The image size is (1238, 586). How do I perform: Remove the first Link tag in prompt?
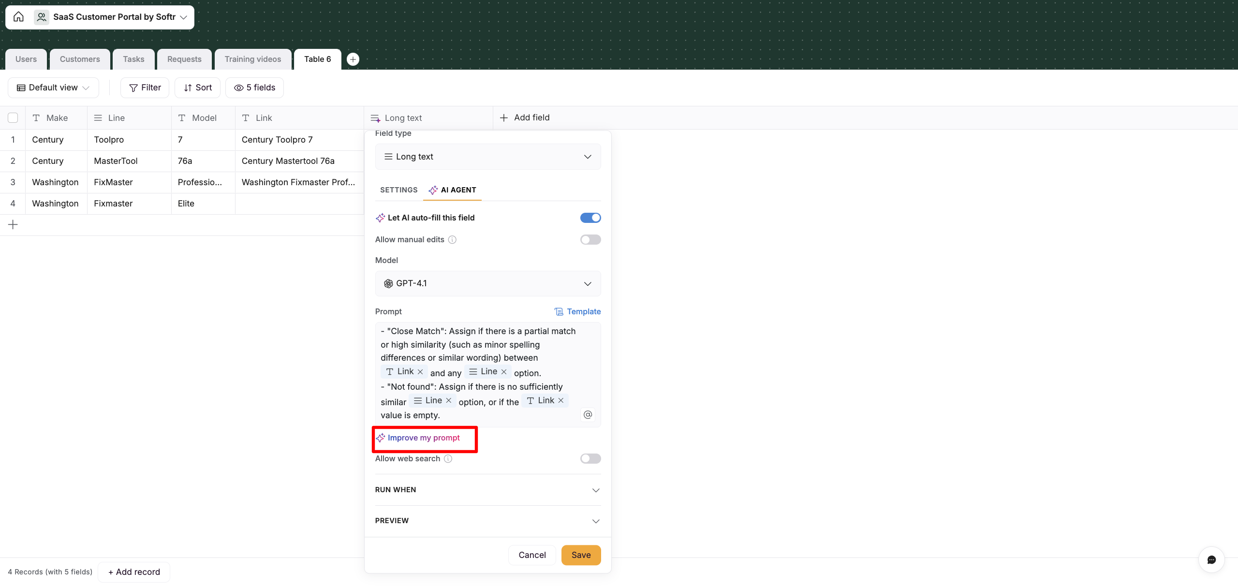pos(420,372)
